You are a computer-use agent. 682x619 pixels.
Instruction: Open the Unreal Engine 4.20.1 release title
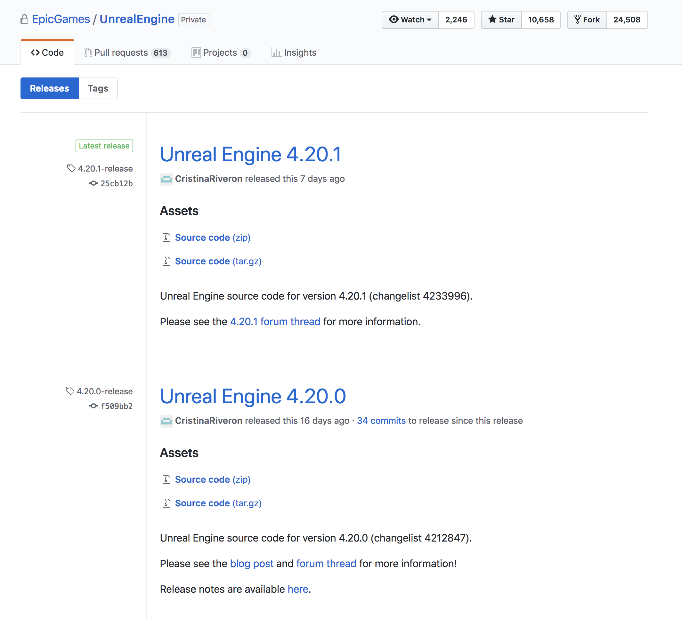250,154
